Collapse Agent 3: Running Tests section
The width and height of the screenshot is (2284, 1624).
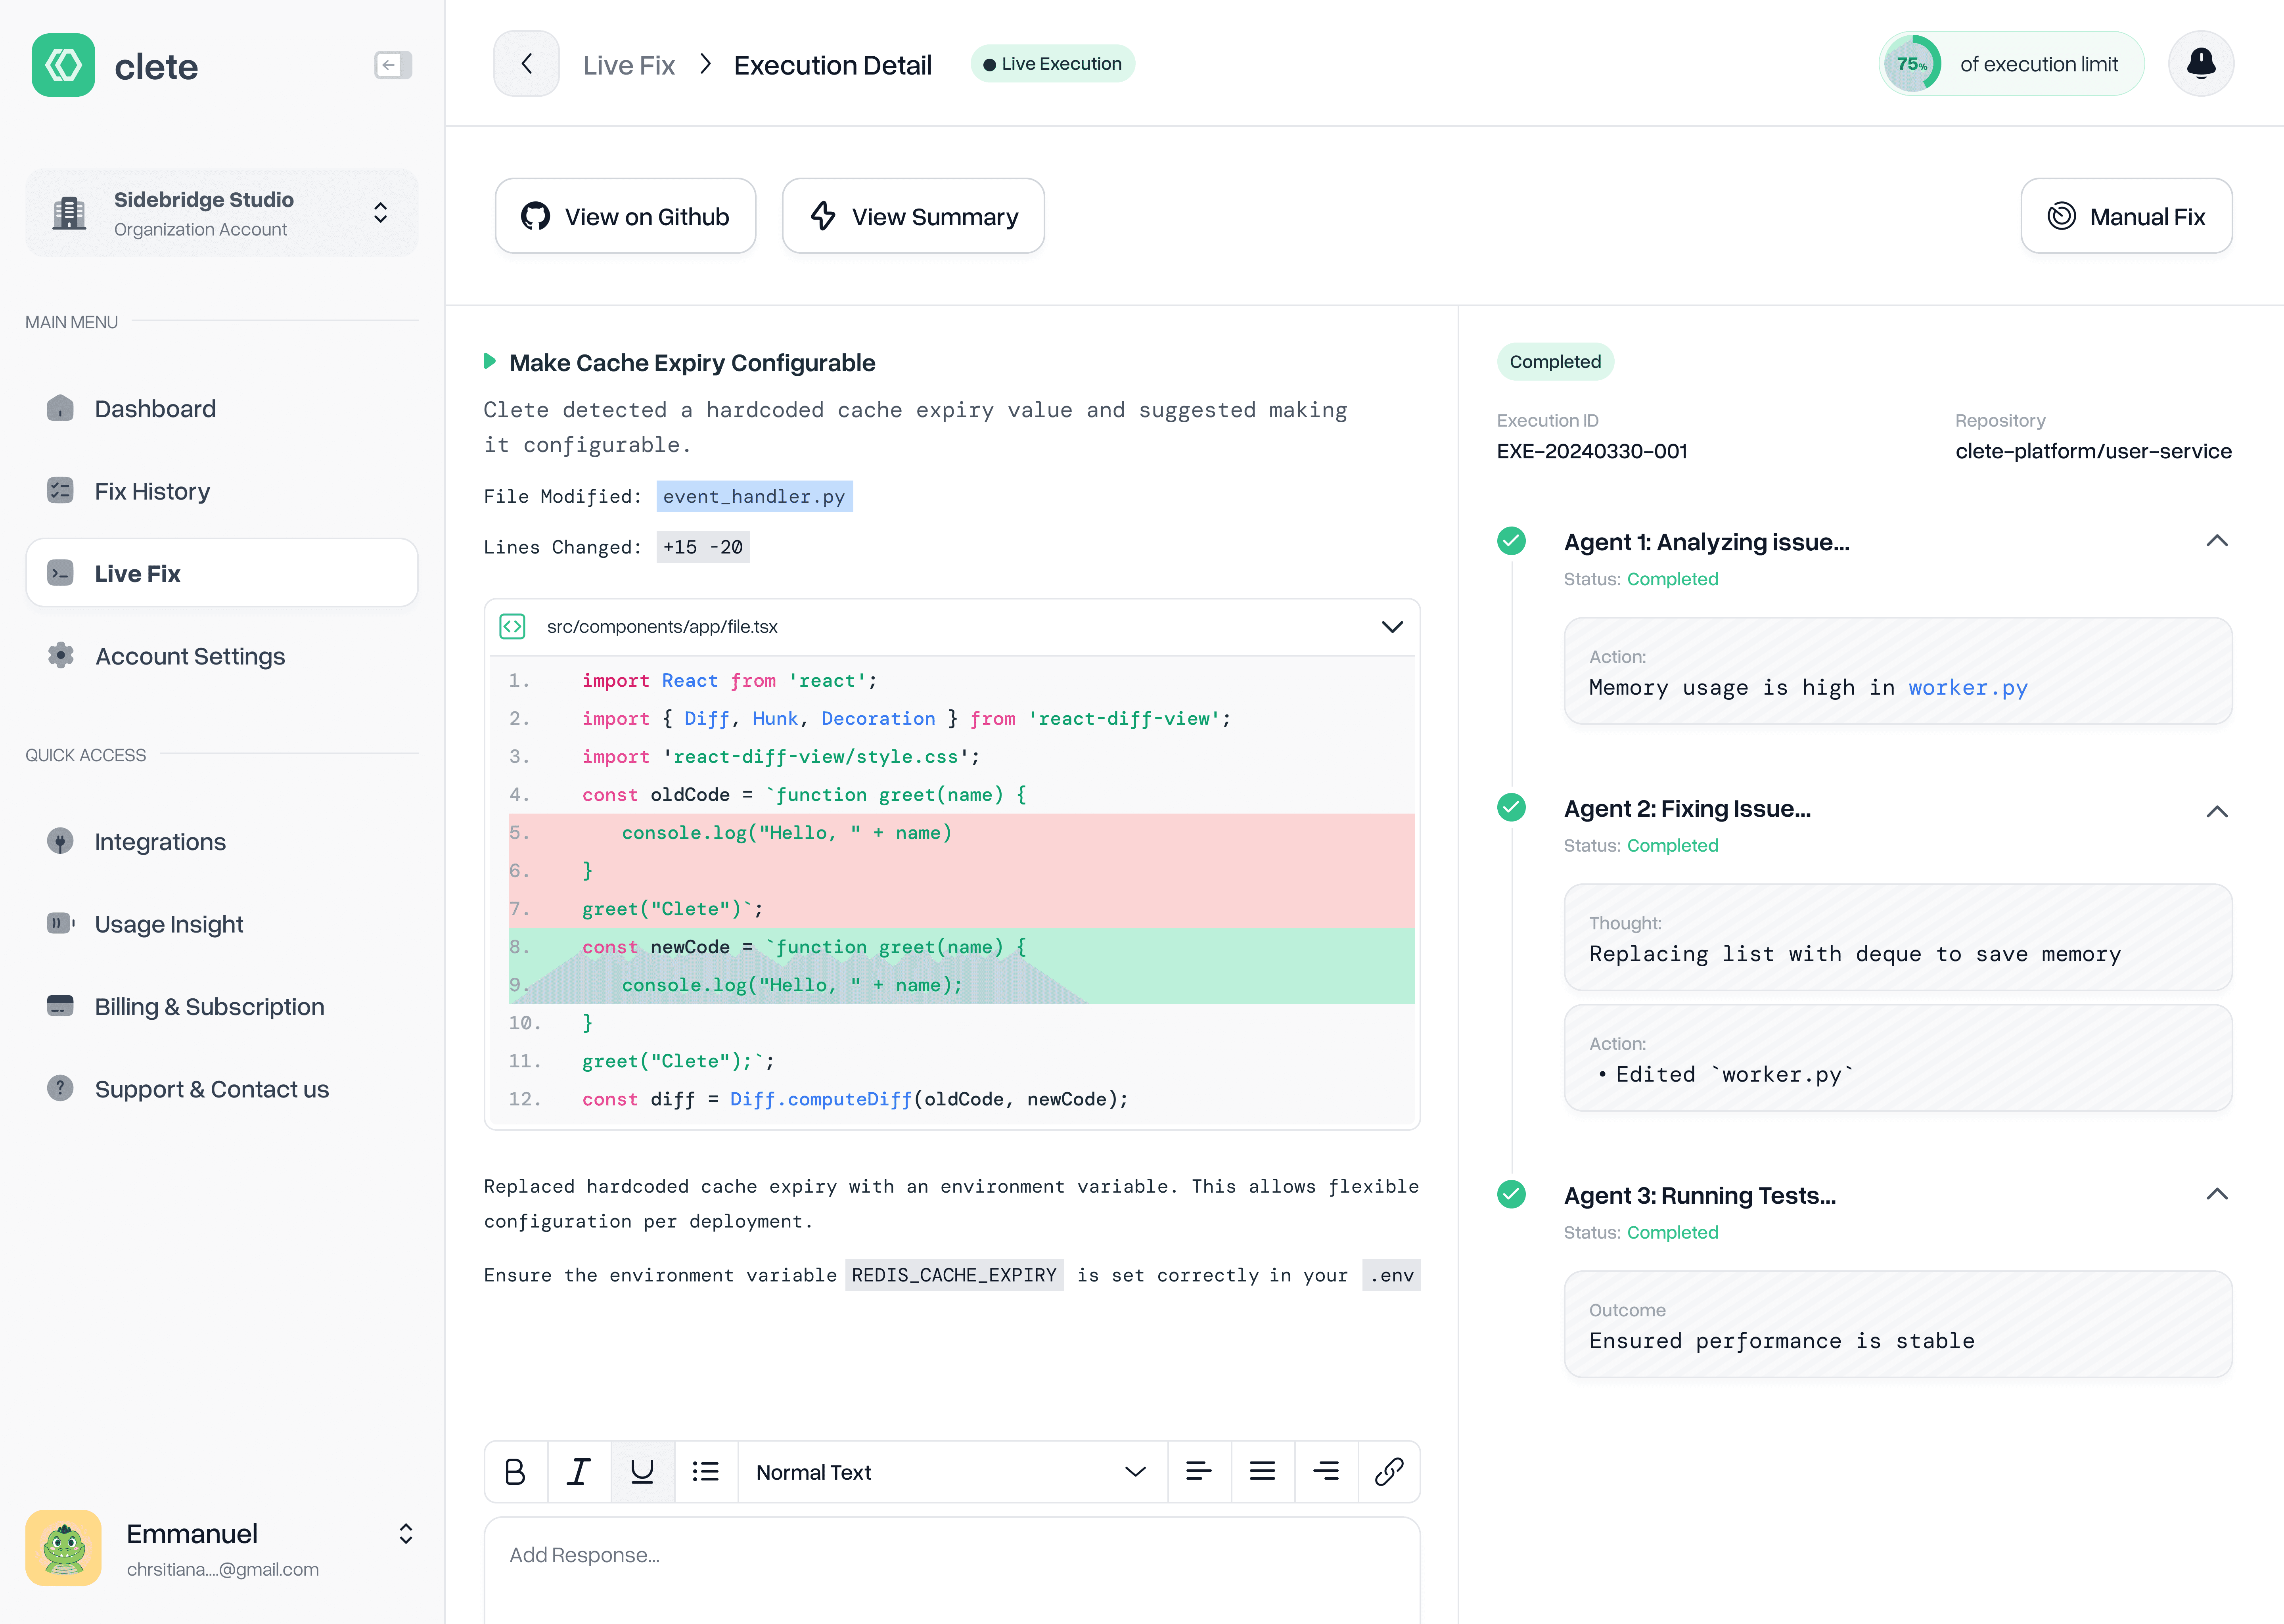[2217, 1194]
